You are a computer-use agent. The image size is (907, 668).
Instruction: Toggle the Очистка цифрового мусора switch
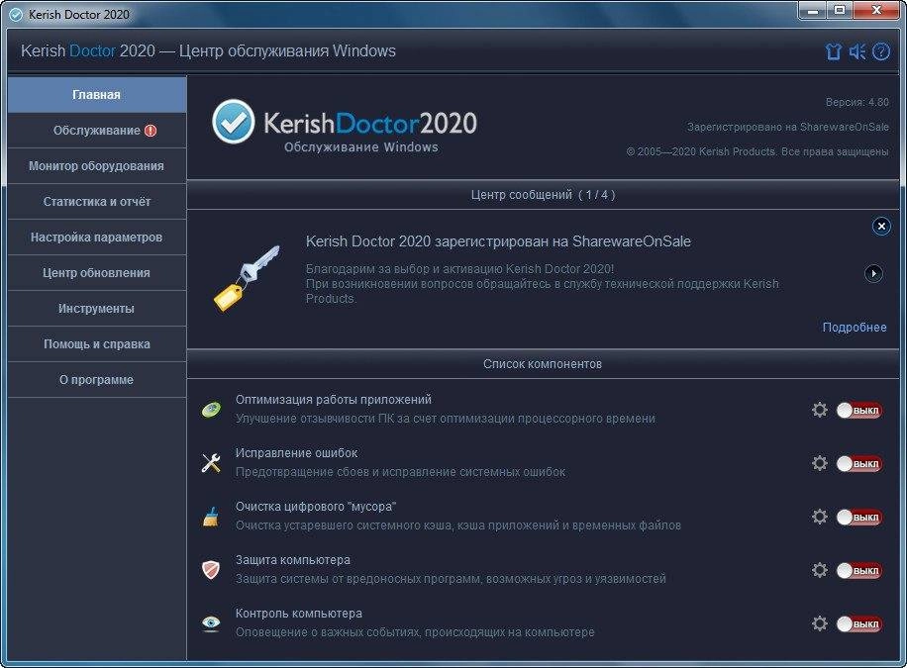[x=859, y=517]
